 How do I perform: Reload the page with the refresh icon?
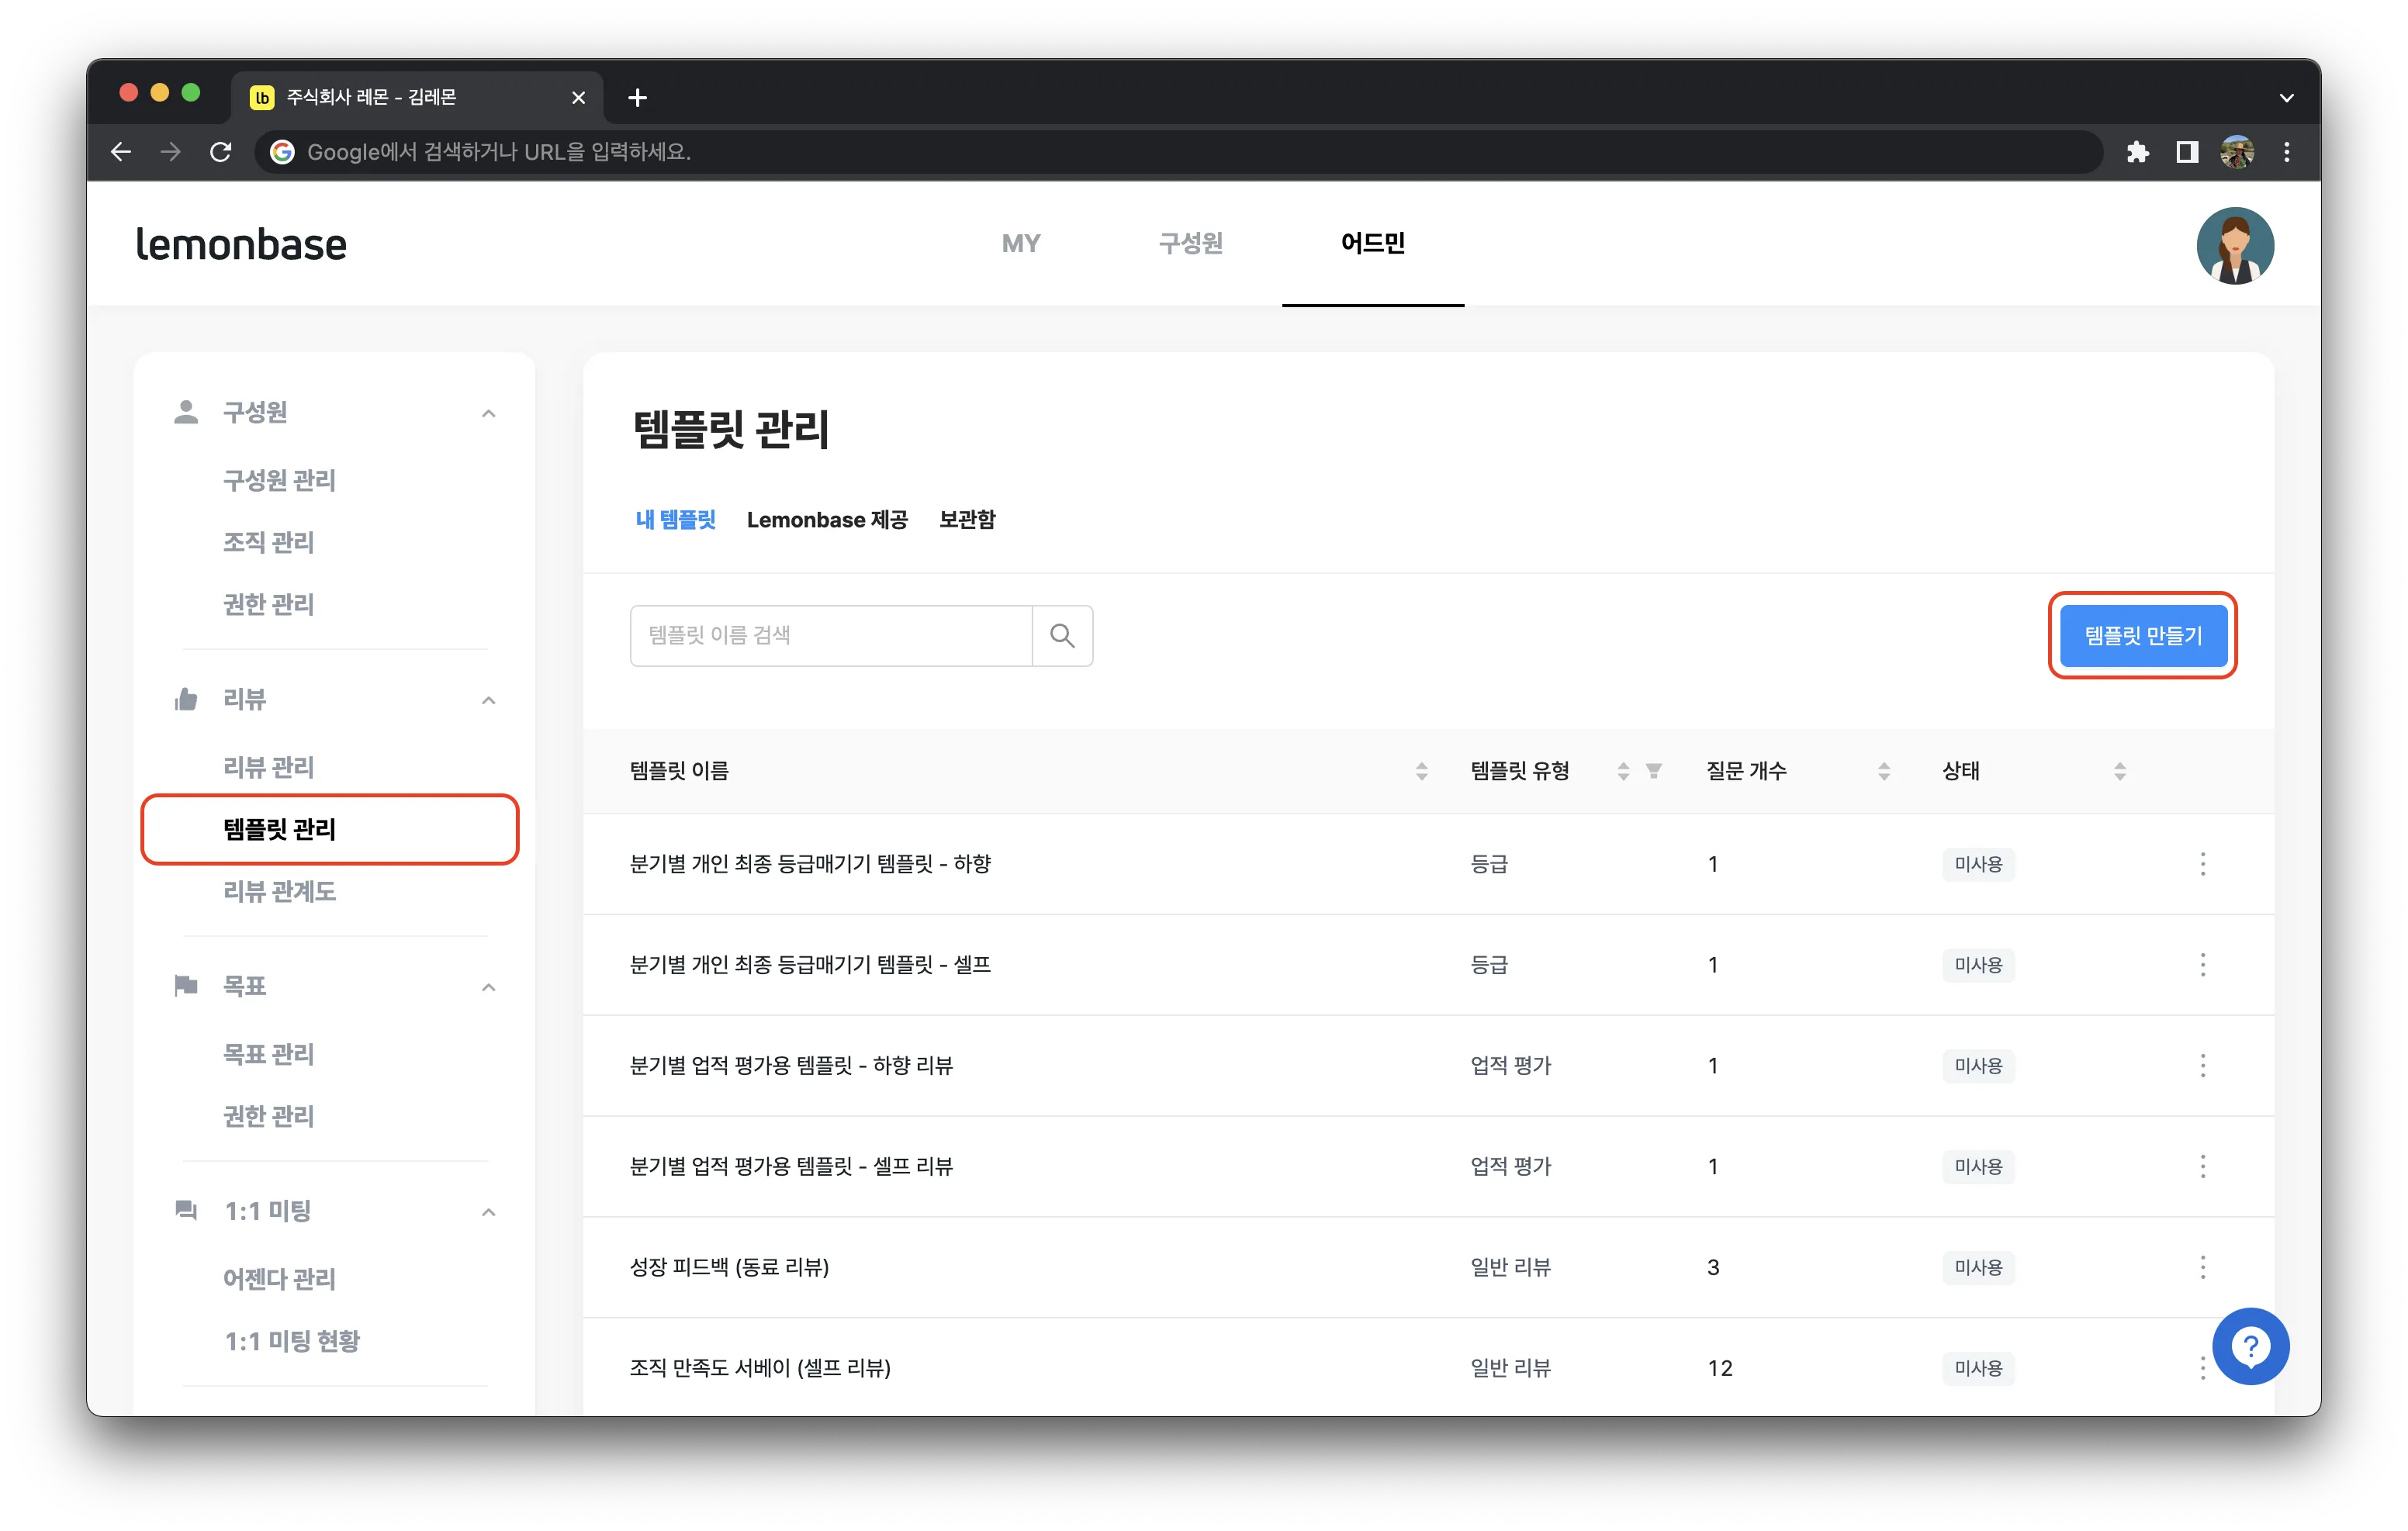tap(221, 152)
